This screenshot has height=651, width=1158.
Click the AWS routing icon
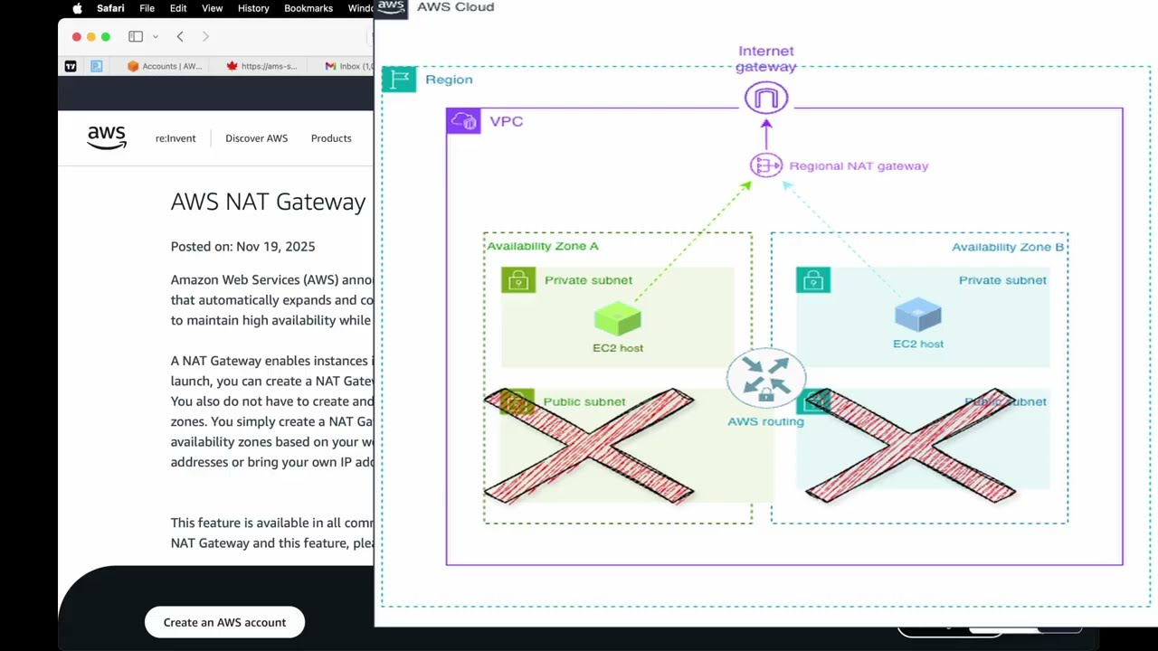point(765,379)
